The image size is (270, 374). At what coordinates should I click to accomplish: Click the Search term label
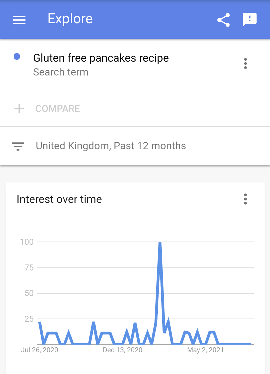pos(61,72)
